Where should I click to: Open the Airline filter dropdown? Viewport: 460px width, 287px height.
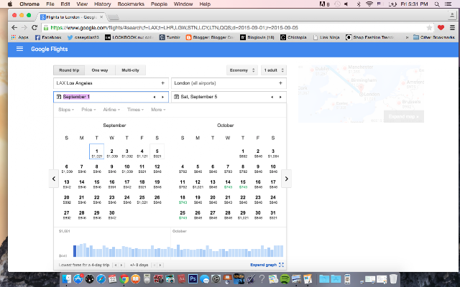click(111, 110)
